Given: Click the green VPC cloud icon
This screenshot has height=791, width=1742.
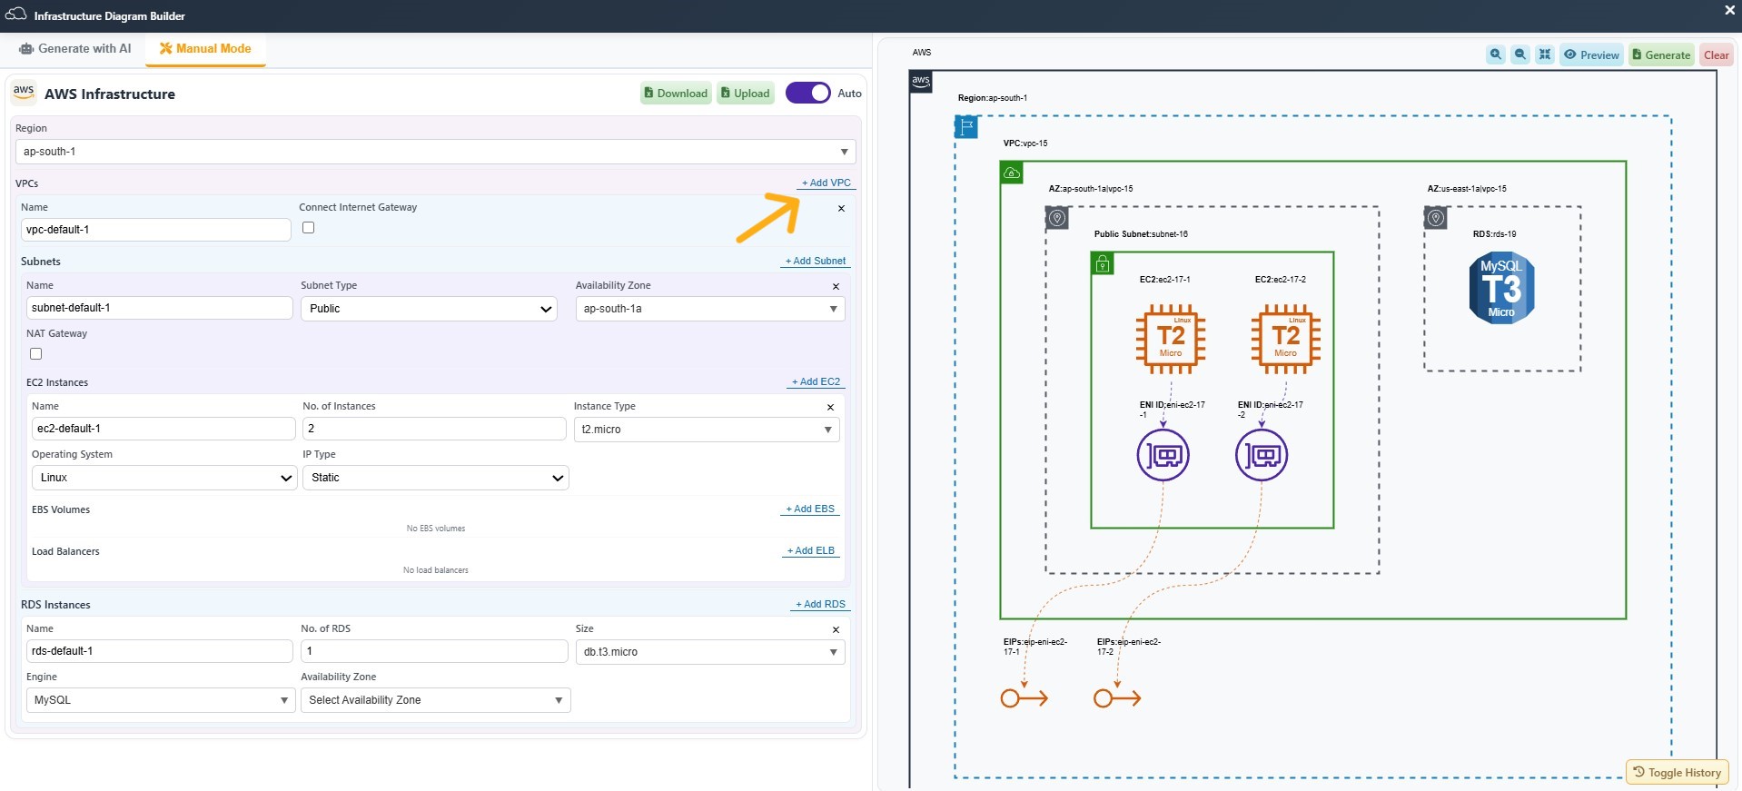Looking at the screenshot, I should pos(1012,173).
